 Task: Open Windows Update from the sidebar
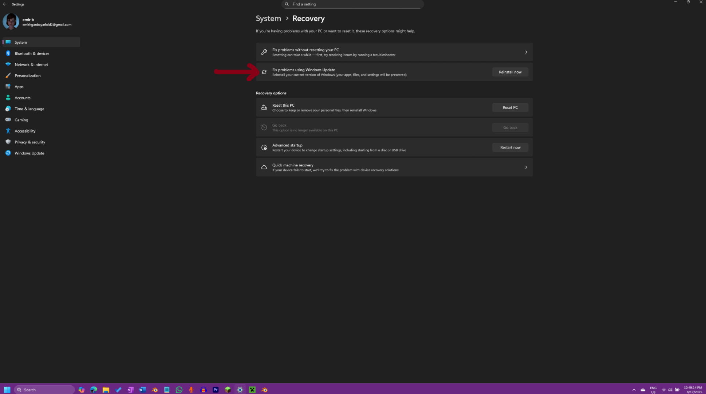click(x=41, y=153)
